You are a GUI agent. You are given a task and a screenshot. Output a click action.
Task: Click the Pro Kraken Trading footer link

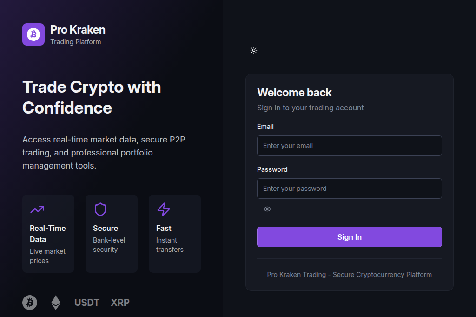[349, 275]
